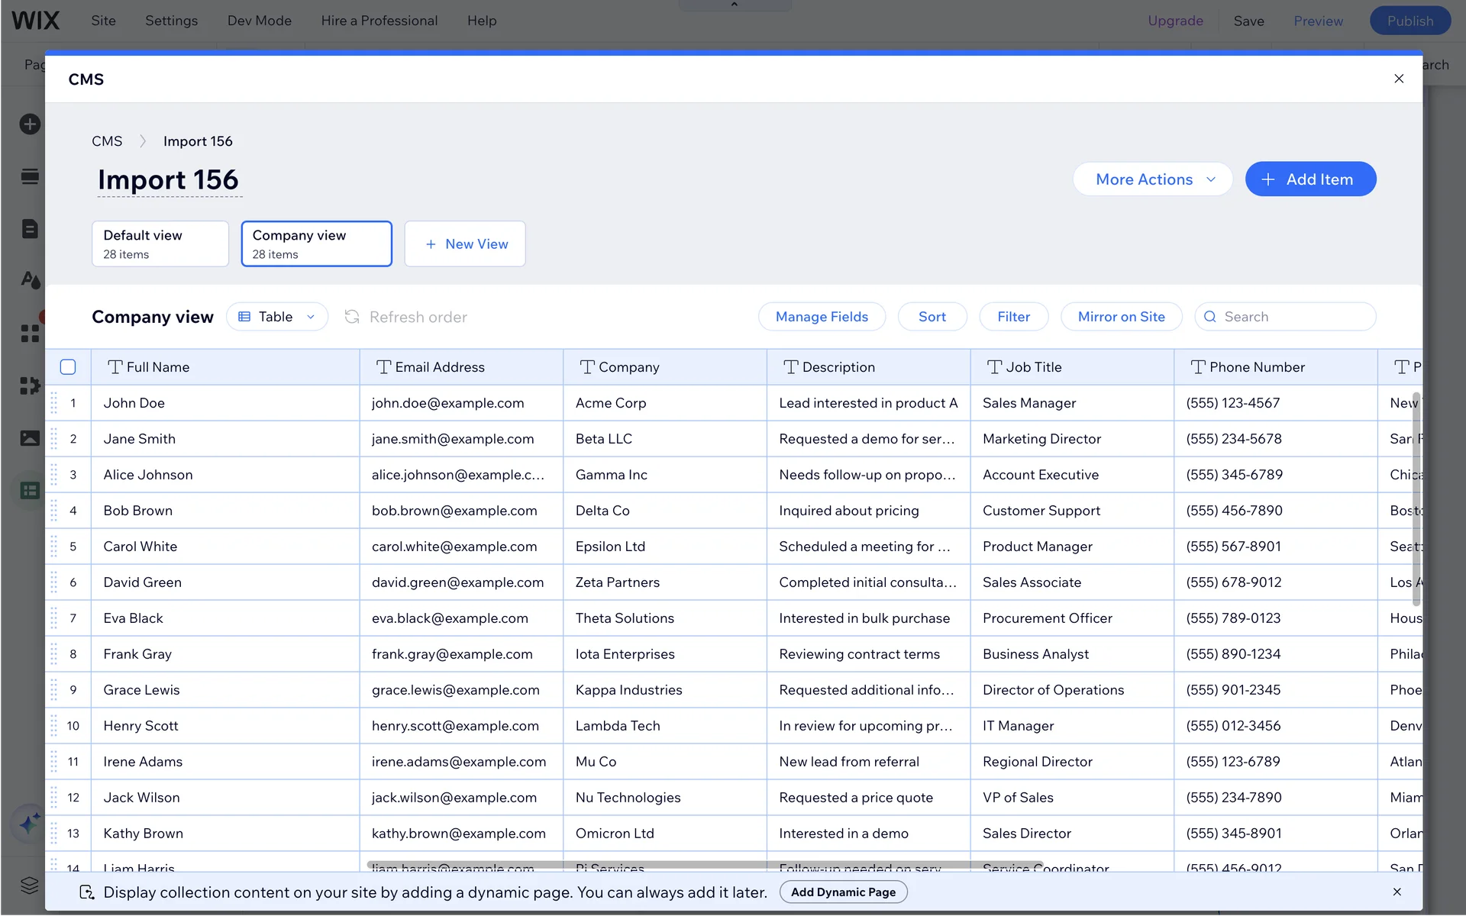Expand the More Actions dropdown

pyautogui.click(x=1152, y=179)
